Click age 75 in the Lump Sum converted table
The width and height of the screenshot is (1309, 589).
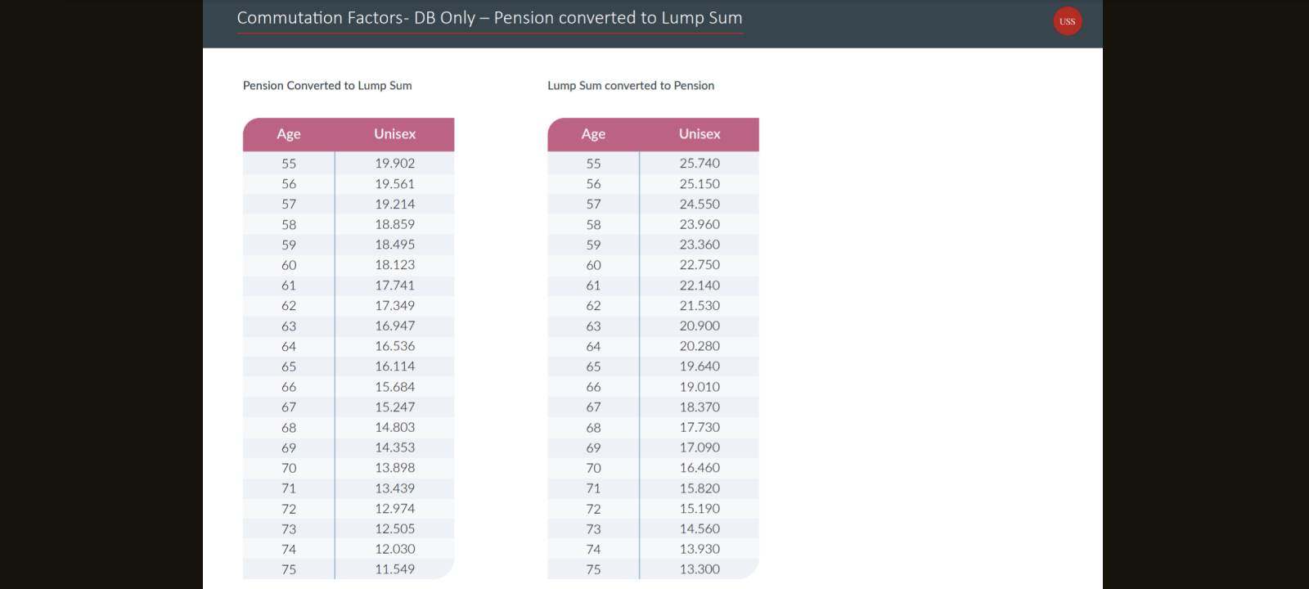point(593,569)
